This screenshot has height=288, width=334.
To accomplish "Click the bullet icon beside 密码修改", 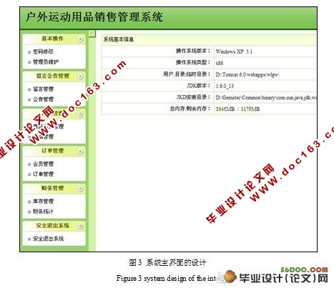I will [29, 52].
